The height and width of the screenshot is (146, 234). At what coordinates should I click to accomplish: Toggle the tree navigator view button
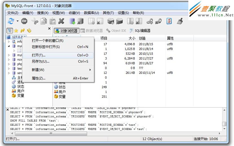(x=10, y=31)
